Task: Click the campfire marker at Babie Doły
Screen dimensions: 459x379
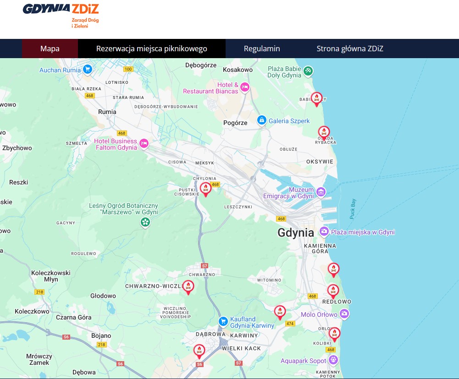Action: click(x=316, y=98)
